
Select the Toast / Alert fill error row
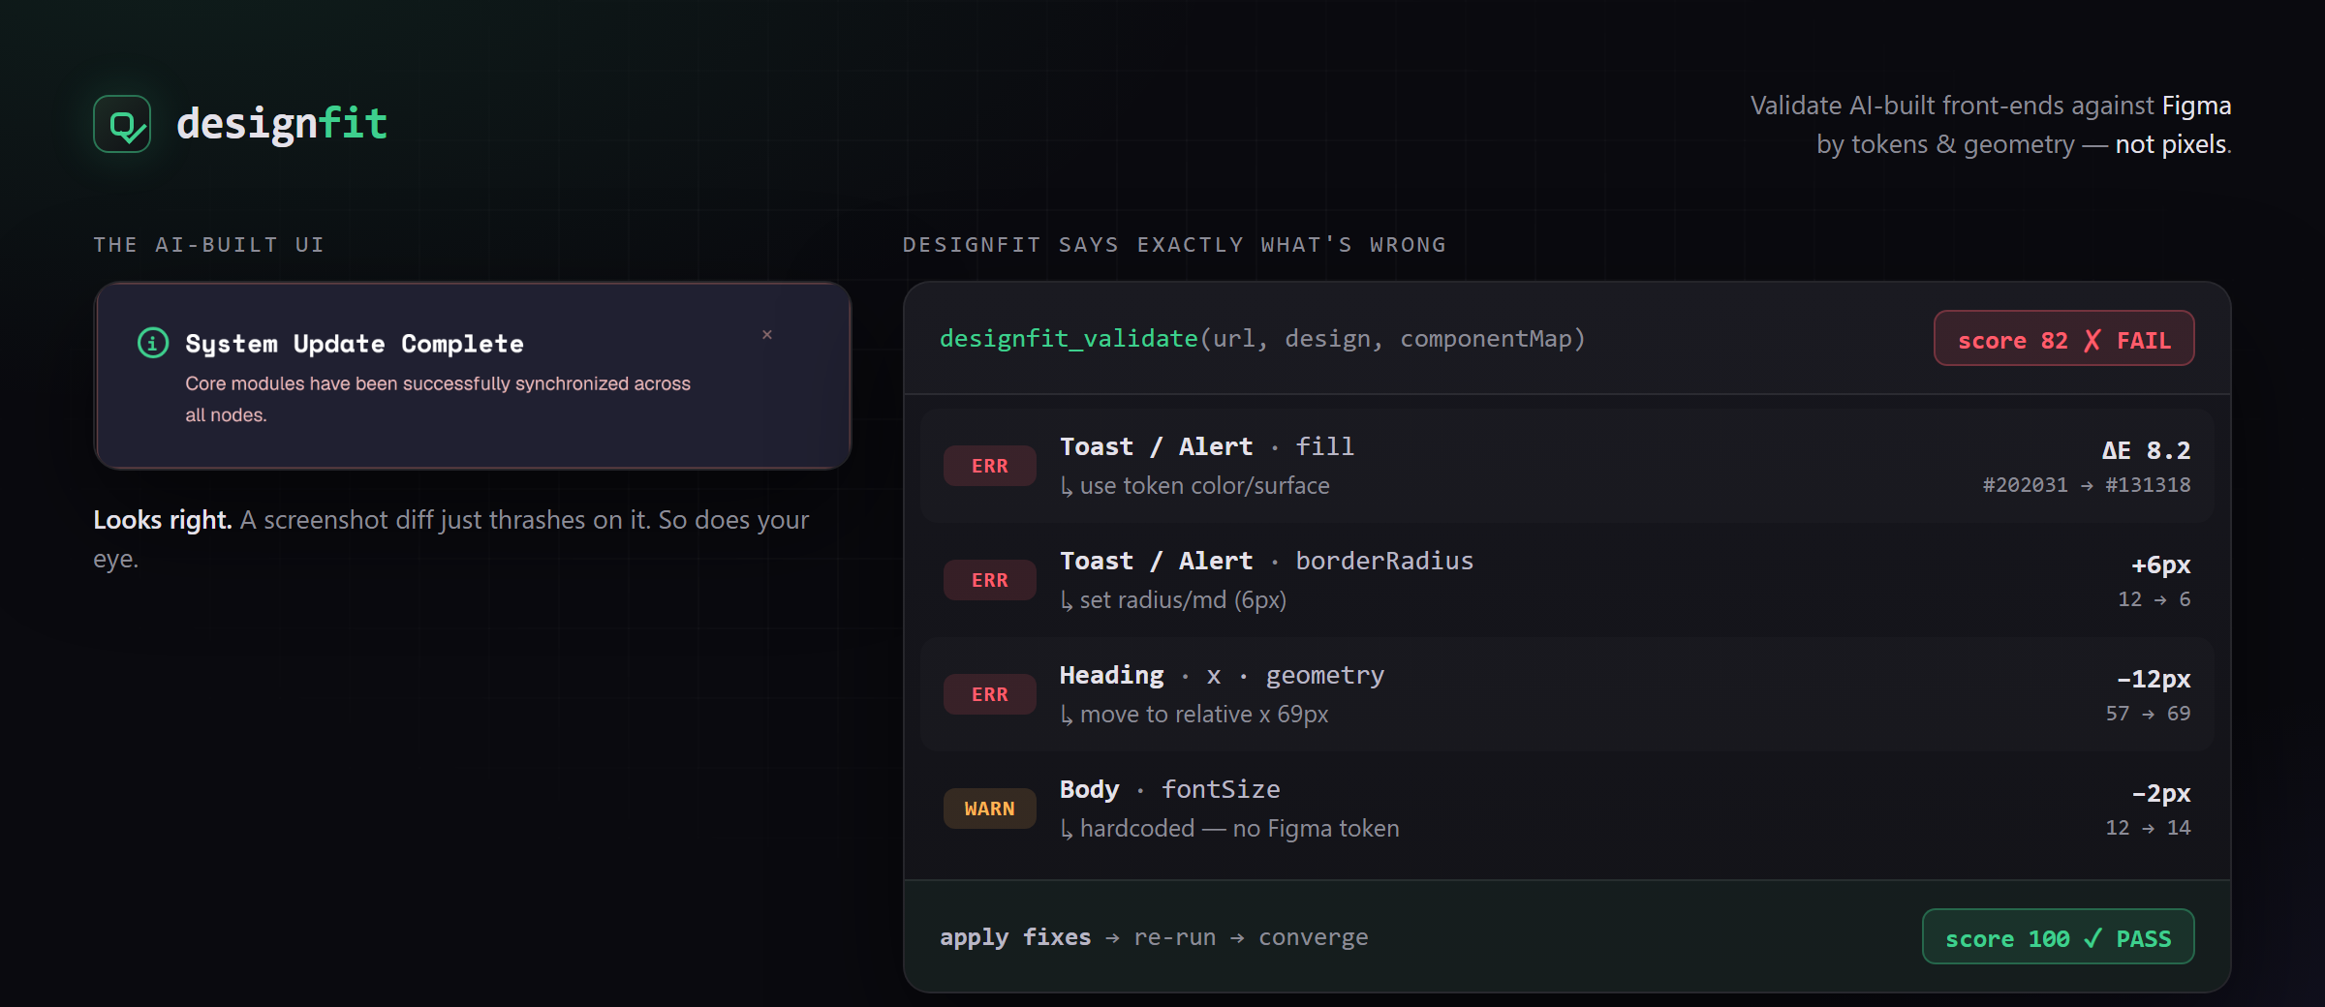(x=1566, y=466)
